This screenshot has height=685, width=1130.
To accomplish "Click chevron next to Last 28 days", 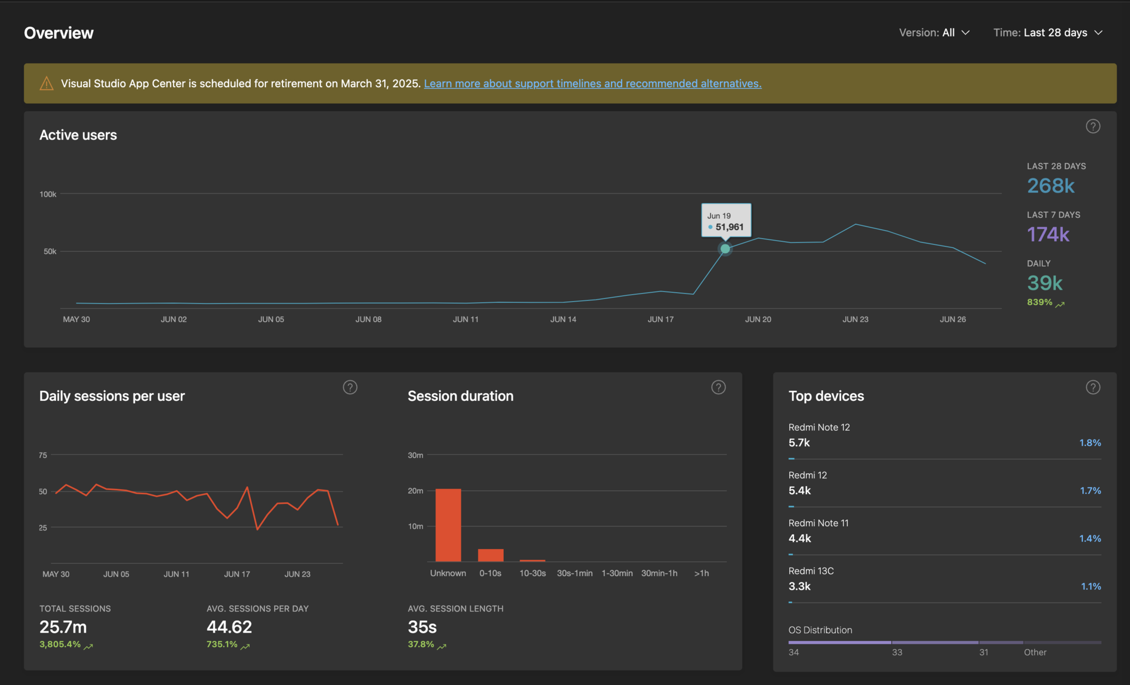I will [x=1098, y=33].
